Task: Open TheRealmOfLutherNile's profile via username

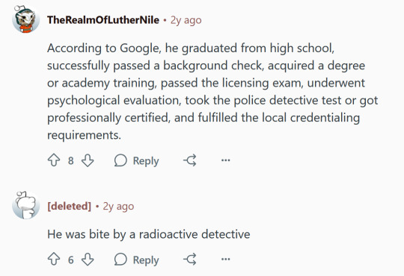Action: (x=103, y=20)
